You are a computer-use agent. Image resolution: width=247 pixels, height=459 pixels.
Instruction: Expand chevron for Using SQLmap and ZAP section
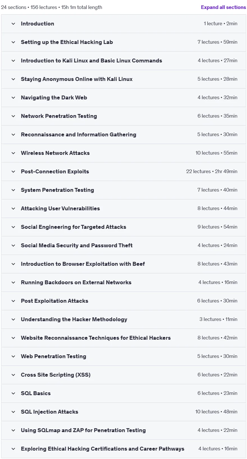click(13, 430)
